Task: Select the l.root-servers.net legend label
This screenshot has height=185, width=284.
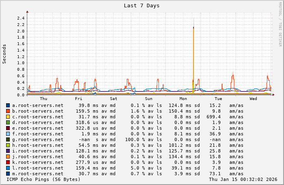Action: (37, 168)
